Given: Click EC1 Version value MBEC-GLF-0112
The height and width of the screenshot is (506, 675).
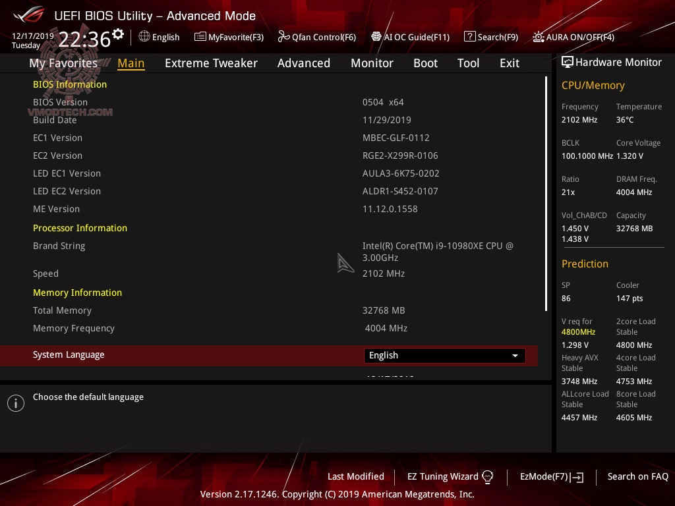Looking at the screenshot, I should coord(396,138).
